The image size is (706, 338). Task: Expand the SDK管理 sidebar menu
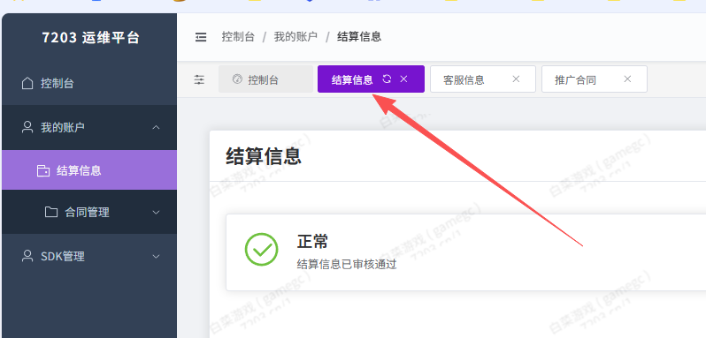click(x=89, y=256)
